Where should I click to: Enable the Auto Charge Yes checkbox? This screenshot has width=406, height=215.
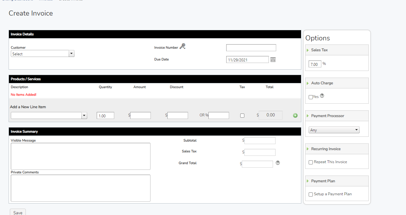pos(311,97)
